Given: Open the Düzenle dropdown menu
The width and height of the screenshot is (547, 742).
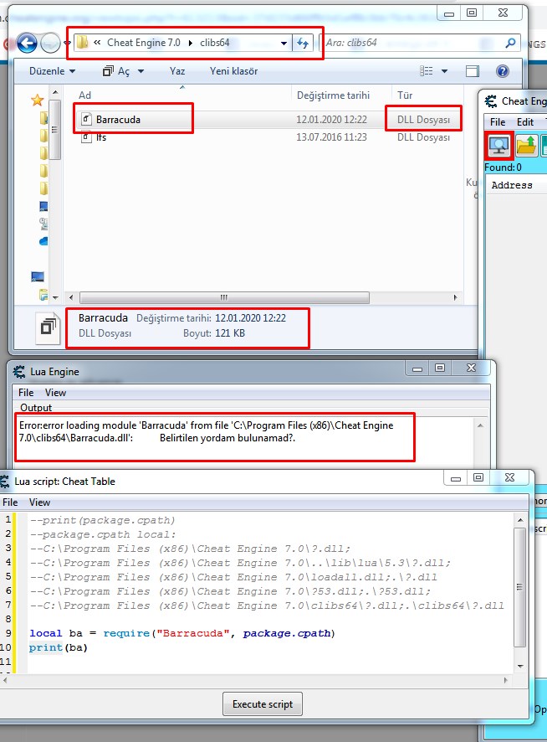Looking at the screenshot, I should pos(52,71).
